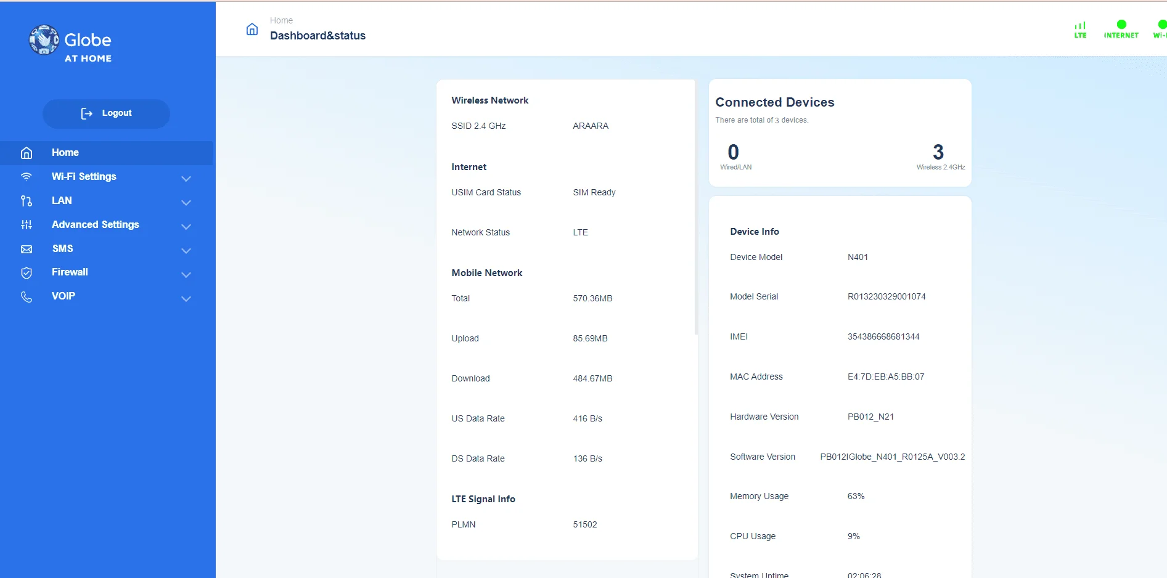Click the Total 570.36MB value
1167x578 pixels.
tap(592, 298)
